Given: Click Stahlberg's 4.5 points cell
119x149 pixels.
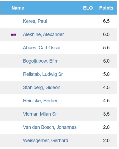Looking at the screenshot, I should coord(106,87).
